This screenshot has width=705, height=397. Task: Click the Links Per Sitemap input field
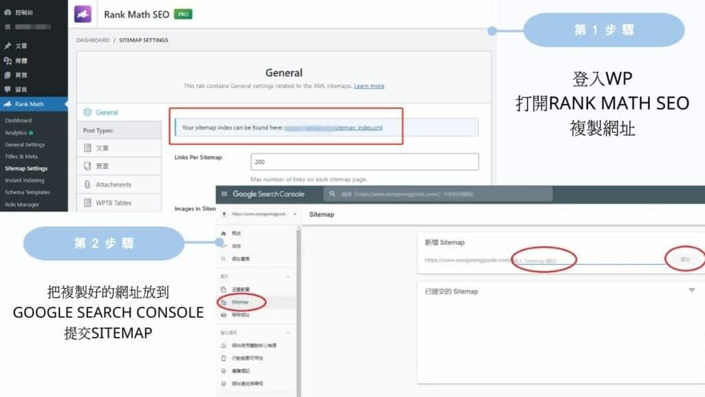pyautogui.click(x=365, y=161)
